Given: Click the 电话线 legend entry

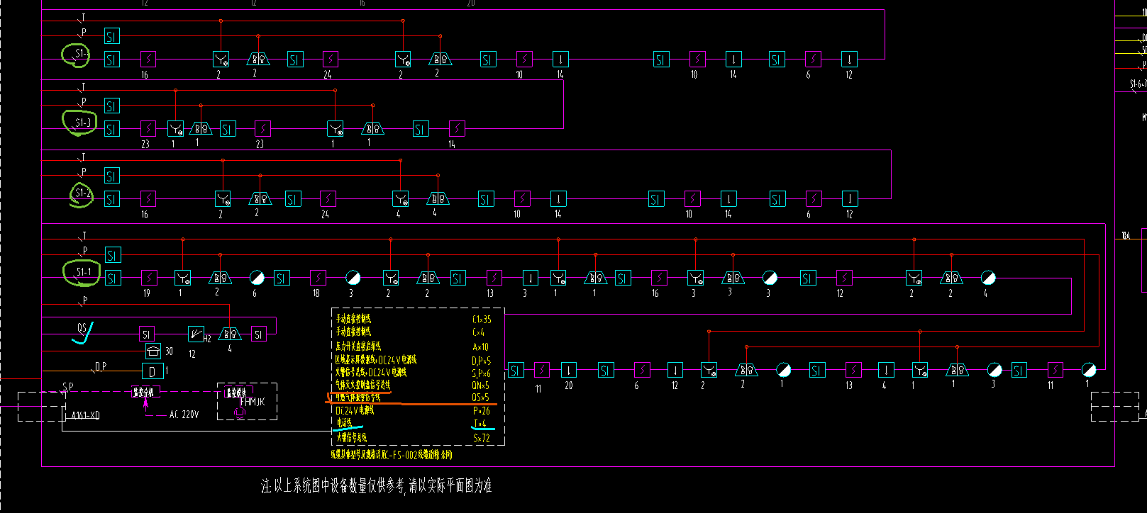Looking at the screenshot, I should tap(344, 423).
